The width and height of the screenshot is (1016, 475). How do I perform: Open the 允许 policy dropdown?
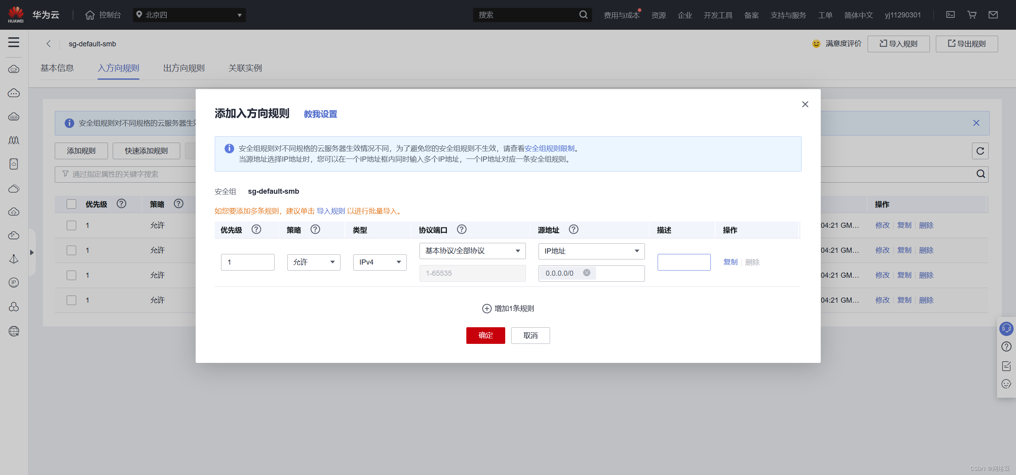coord(314,262)
